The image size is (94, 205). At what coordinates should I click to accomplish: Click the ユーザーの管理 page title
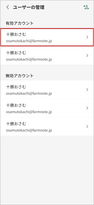[29, 7]
